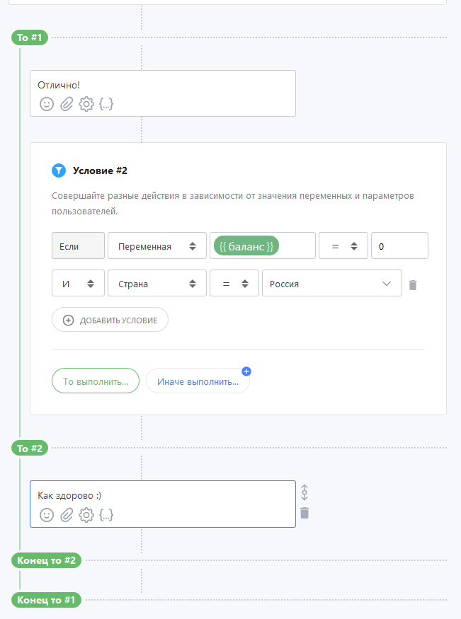Attach file to Отлично! message
The width and height of the screenshot is (461, 619).
point(67,104)
